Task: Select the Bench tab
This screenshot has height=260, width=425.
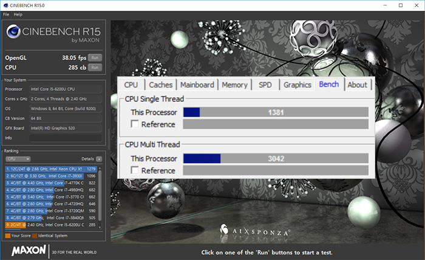Action: 329,84
